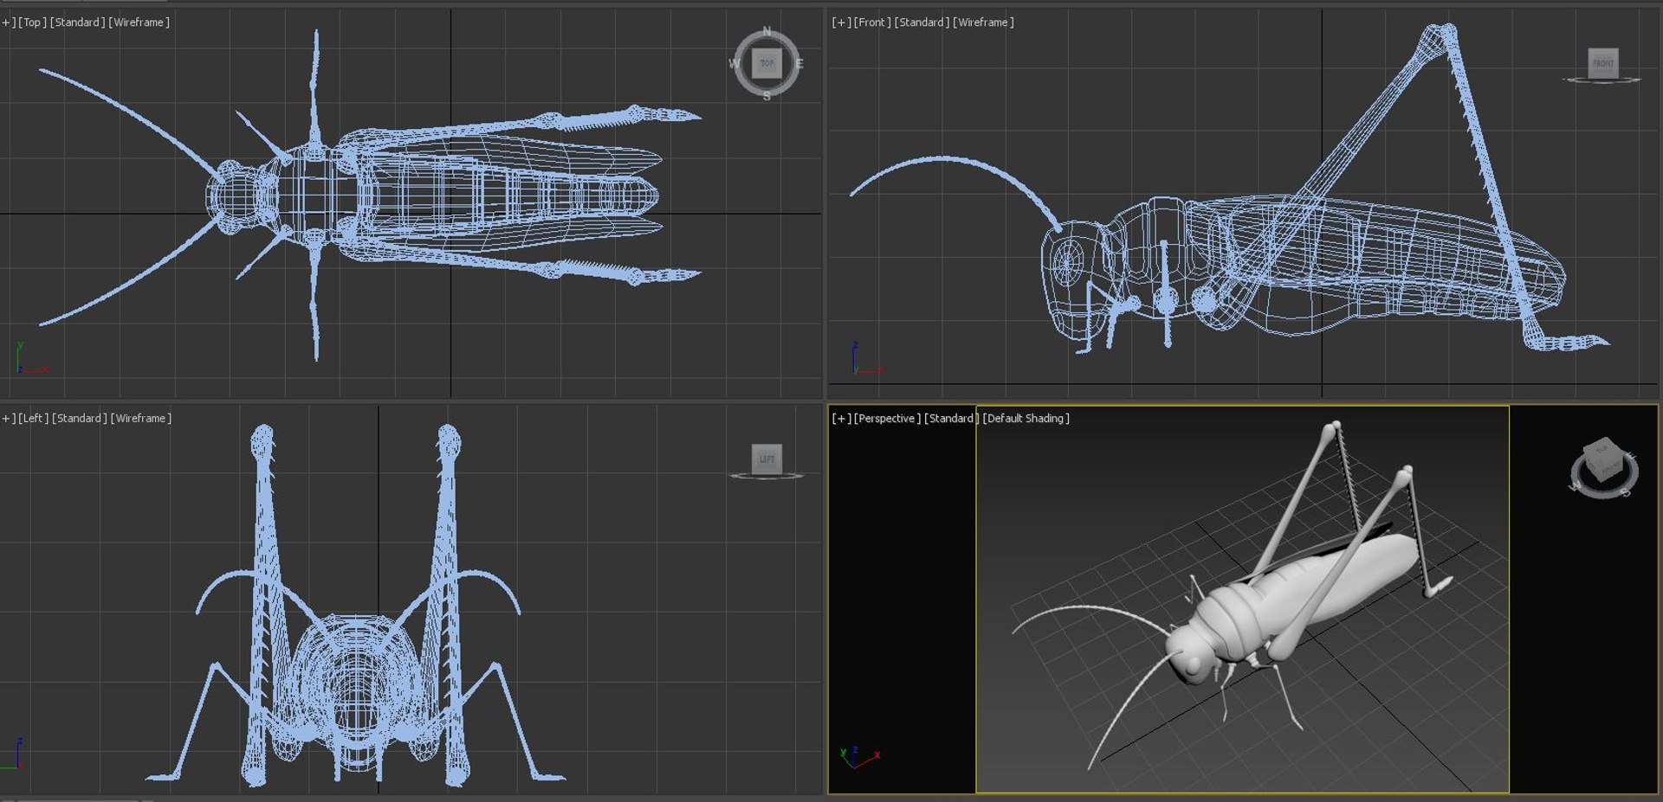This screenshot has width=1663, height=802.
Task: Open the Standard menu in Left viewport
Action: click(x=79, y=419)
